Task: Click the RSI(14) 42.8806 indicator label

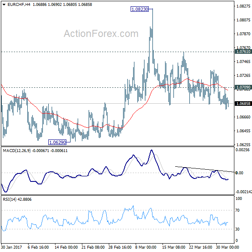Action: coord(17,199)
